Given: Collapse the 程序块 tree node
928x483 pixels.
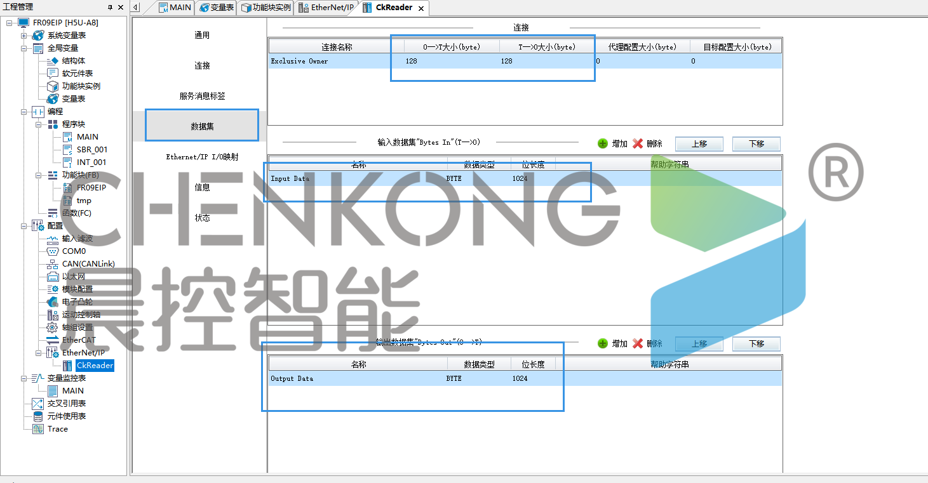Looking at the screenshot, I should [x=39, y=124].
